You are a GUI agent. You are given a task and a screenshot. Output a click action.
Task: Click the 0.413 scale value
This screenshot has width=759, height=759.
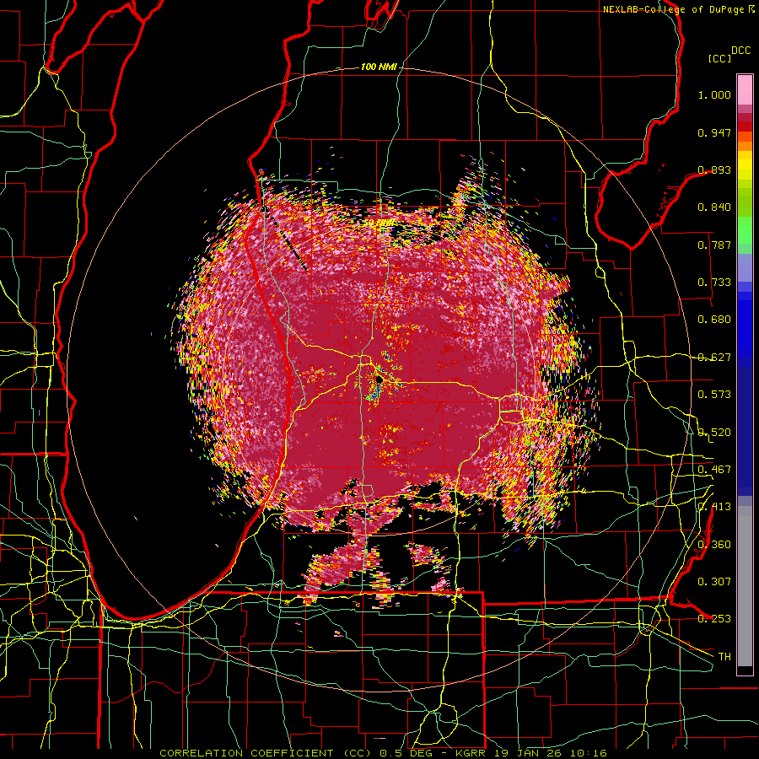click(714, 507)
